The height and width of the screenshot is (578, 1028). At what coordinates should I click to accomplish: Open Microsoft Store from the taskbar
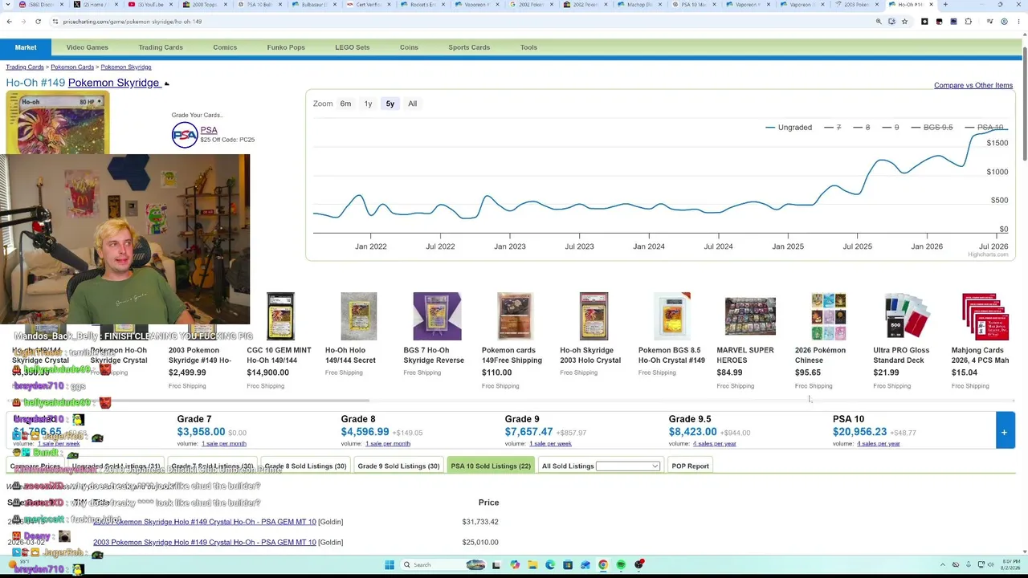(568, 565)
